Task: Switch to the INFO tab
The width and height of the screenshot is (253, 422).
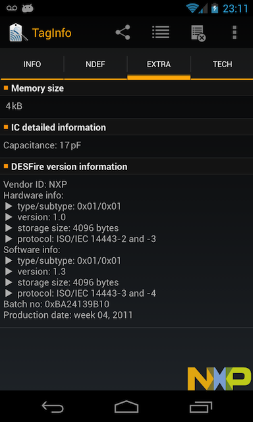Action: click(32, 65)
